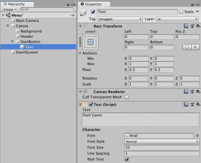This screenshot has height=163, width=201.
Task: Open the Tag dropdown showing Untagged
Action: pyautogui.click(x=120, y=19)
